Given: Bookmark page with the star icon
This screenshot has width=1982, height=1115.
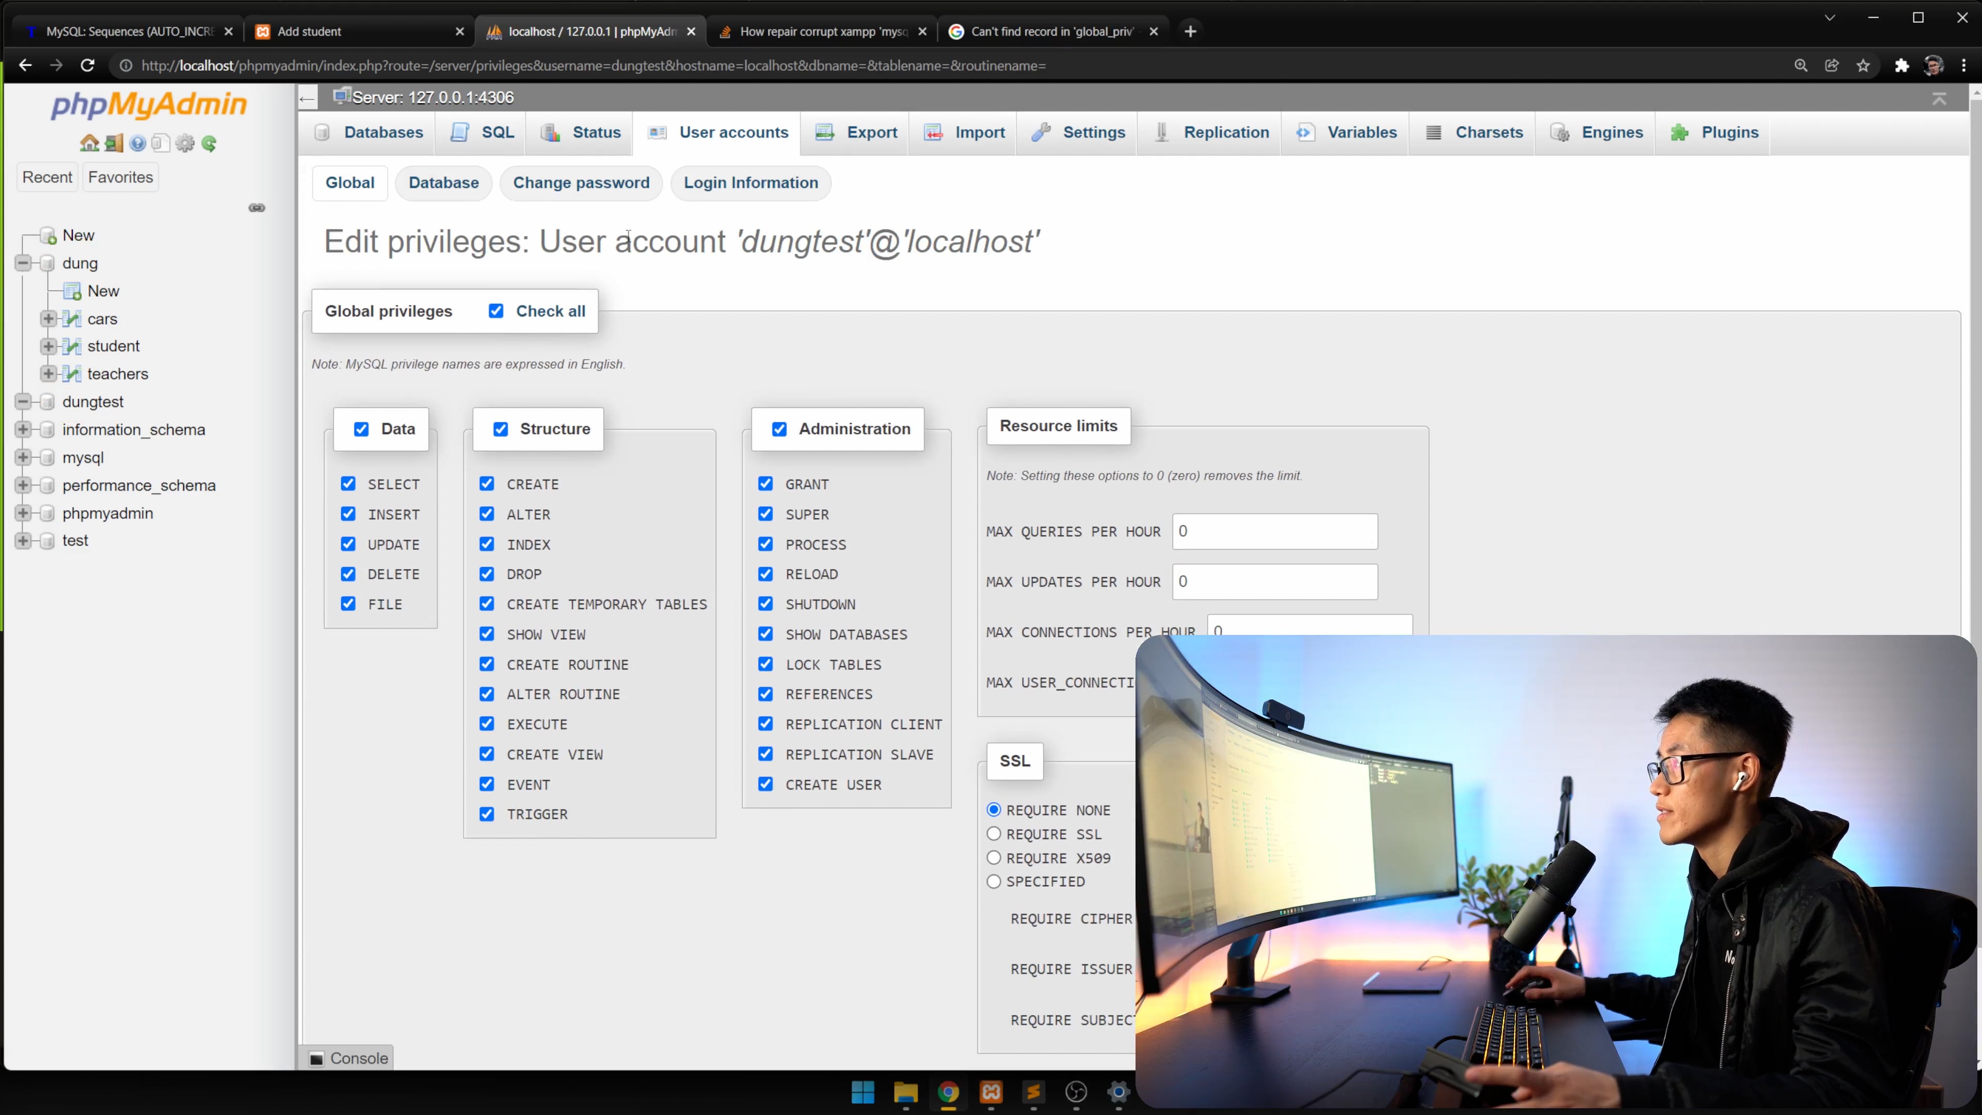Looking at the screenshot, I should point(1863,66).
